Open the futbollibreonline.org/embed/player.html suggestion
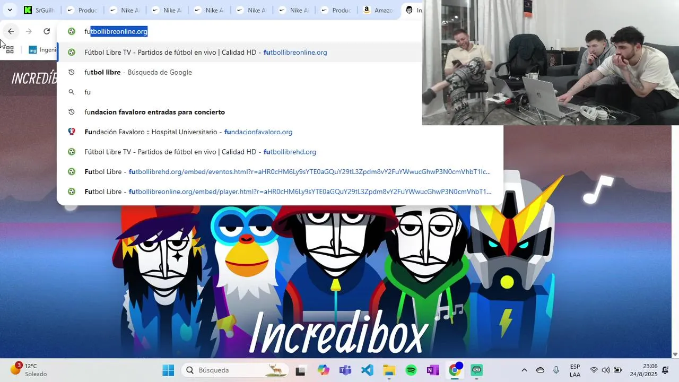 click(x=280, y=192)
